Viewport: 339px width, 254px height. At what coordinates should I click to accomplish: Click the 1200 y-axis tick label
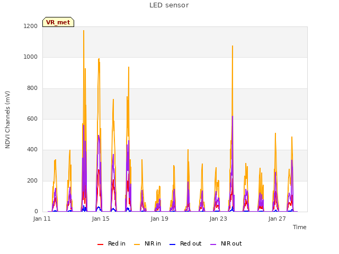pos(31,26)
